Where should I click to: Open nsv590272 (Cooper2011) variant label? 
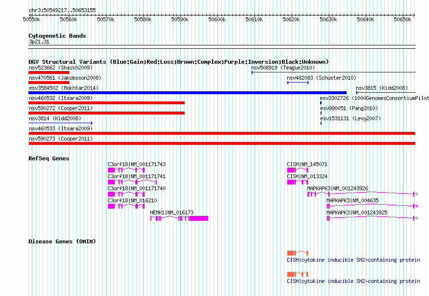[x=61, y=108]
